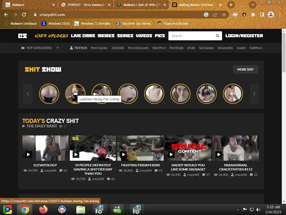This screenshot has height=215, width=286.
Task: Reload the current page
Action: (24, 15)
